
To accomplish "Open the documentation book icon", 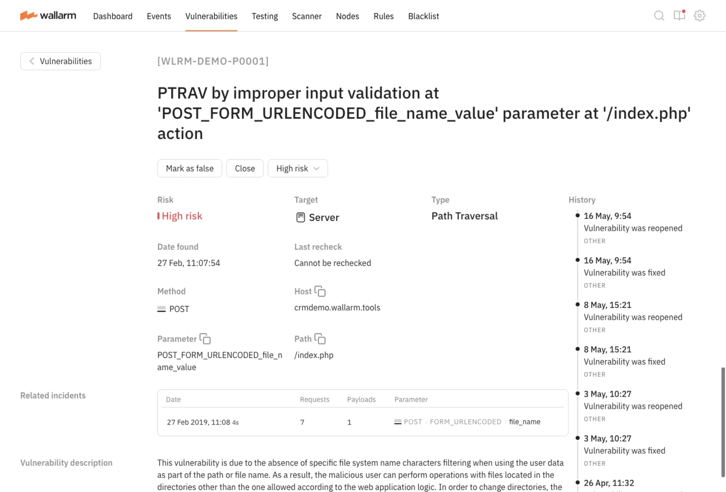I will coord(679,16).
